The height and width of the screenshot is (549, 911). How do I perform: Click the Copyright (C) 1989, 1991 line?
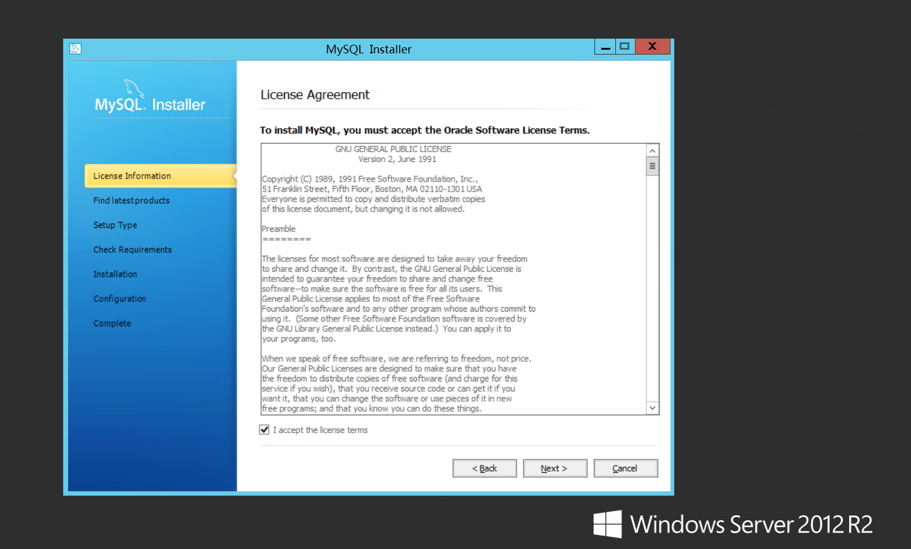370,179
